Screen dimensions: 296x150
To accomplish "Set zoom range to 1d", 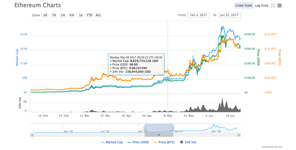I will 45,15.
